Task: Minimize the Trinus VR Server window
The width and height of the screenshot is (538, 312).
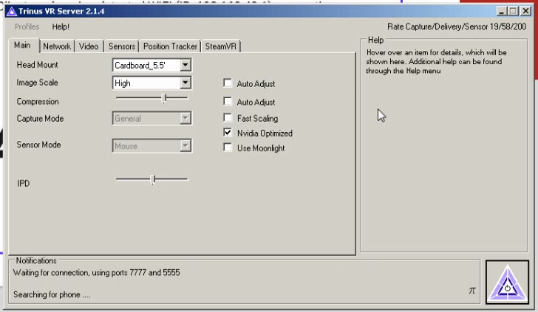Action: point(502,11)
